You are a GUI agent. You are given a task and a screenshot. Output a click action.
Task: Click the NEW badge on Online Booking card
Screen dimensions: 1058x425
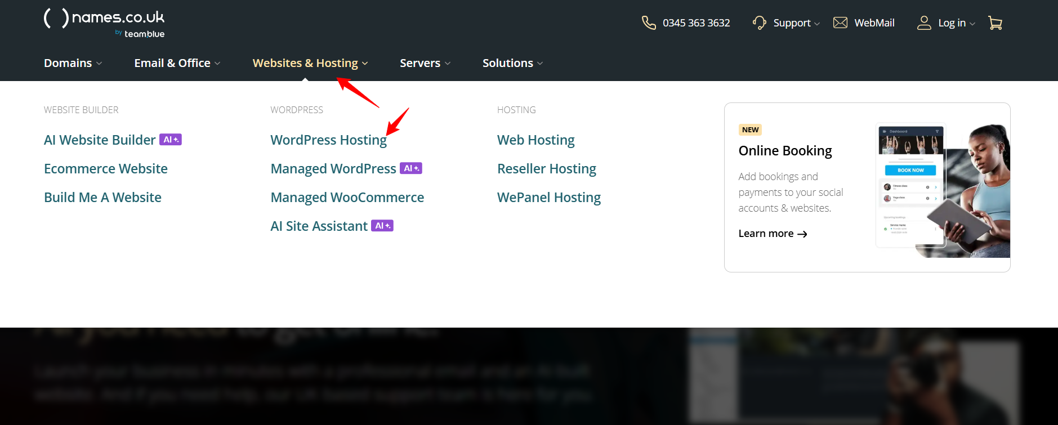pos(750,129)
